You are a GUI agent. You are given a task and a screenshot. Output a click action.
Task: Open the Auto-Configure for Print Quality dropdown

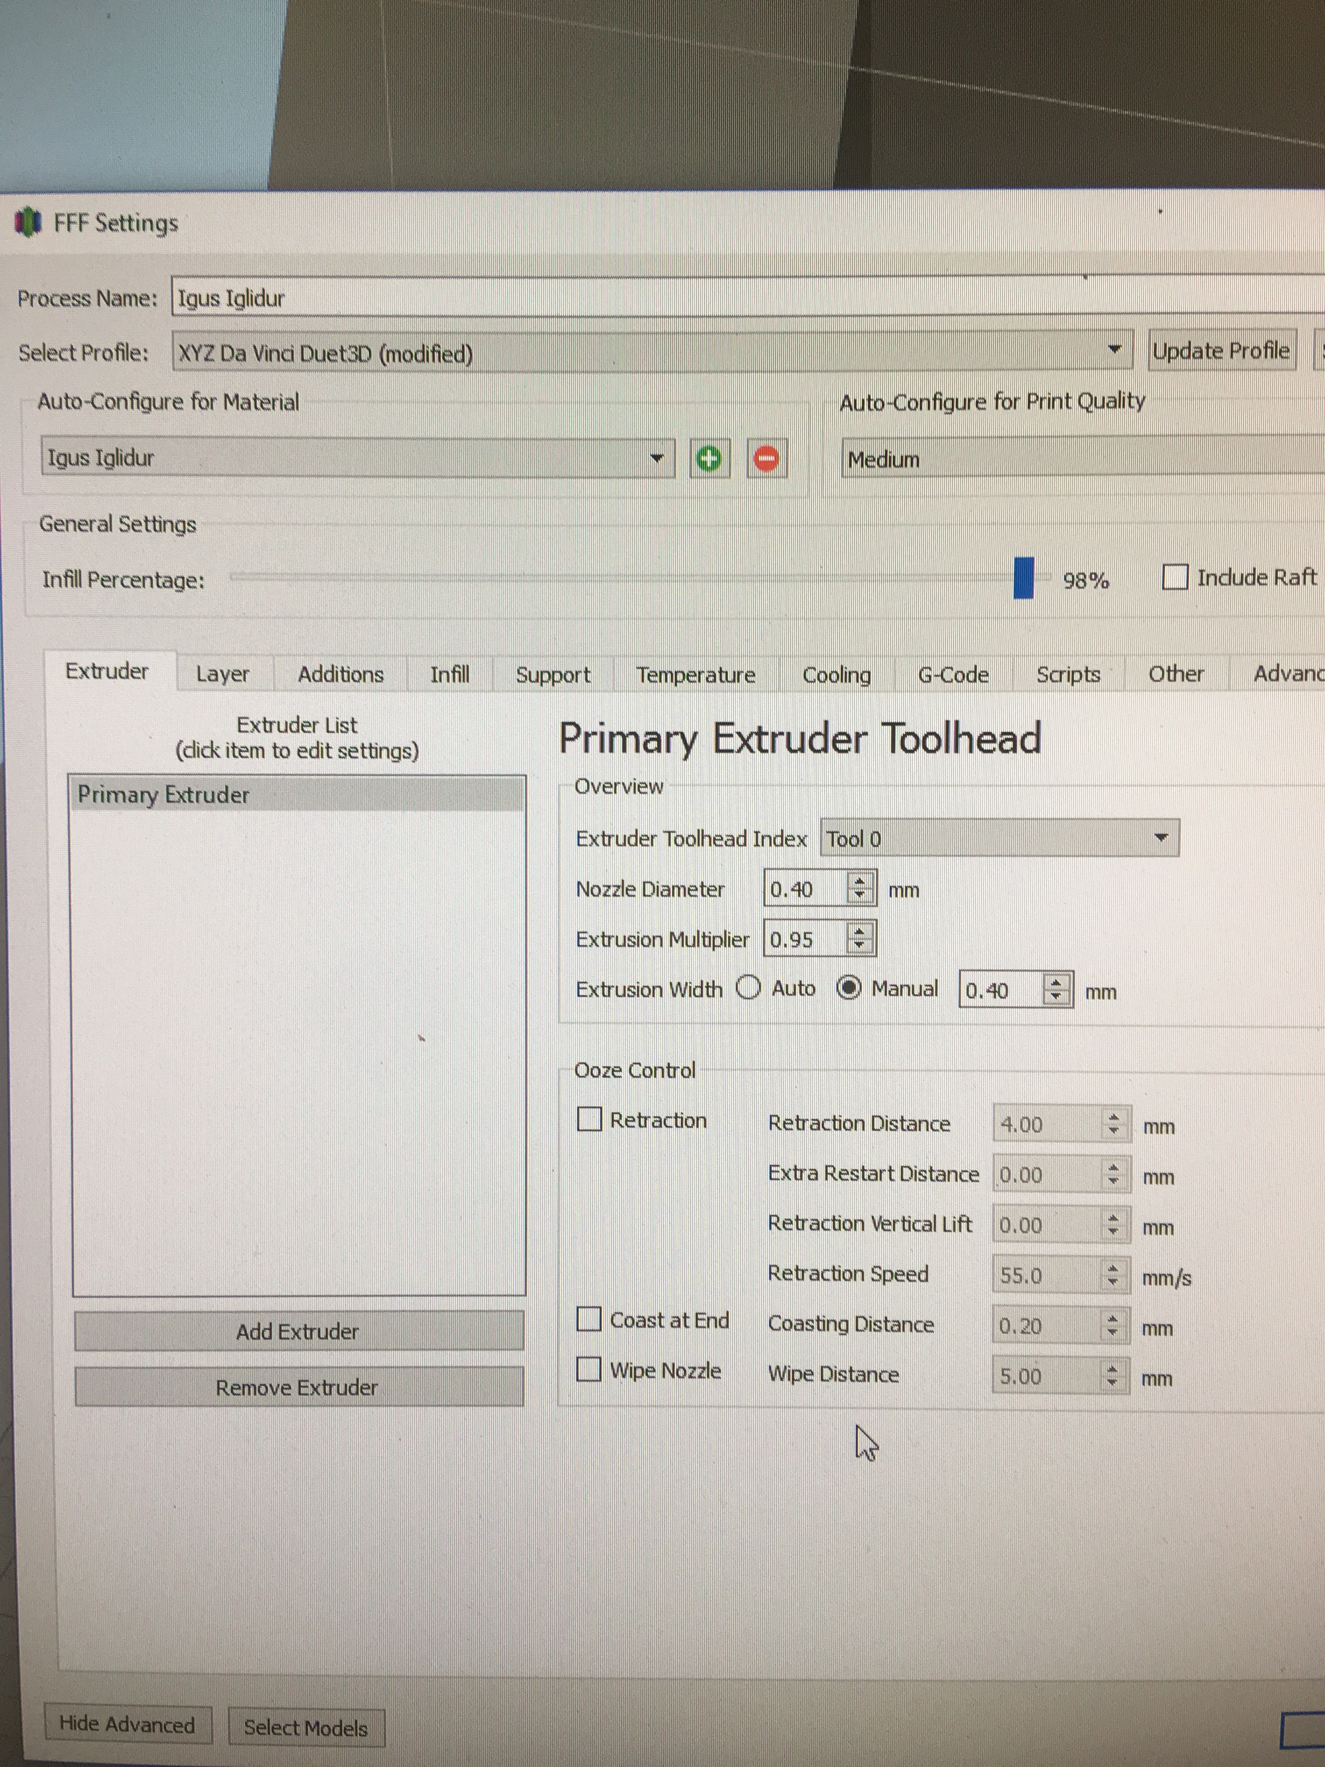coord(1082,458)
